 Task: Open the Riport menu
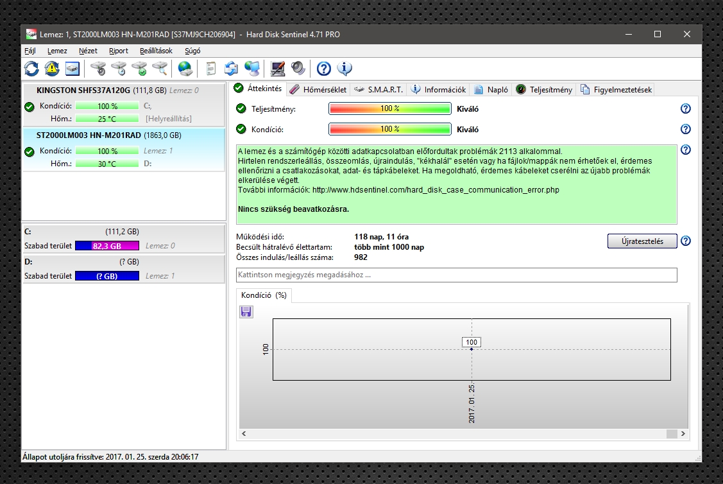point(119,51)
